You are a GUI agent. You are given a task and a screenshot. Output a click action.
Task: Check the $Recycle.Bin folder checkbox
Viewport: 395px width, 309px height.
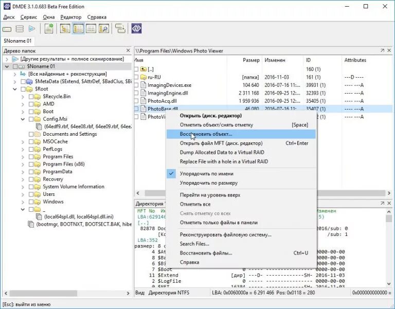point(31,97)
